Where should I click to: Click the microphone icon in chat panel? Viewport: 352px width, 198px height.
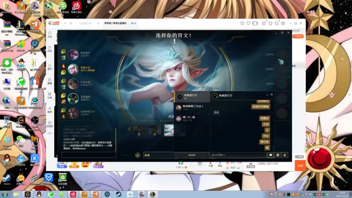(285, 155)
